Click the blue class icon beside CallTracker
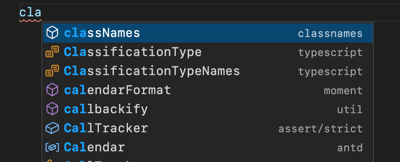Viewport: 400px width, 162px height. pyautogui.click(x=52, y=128)
